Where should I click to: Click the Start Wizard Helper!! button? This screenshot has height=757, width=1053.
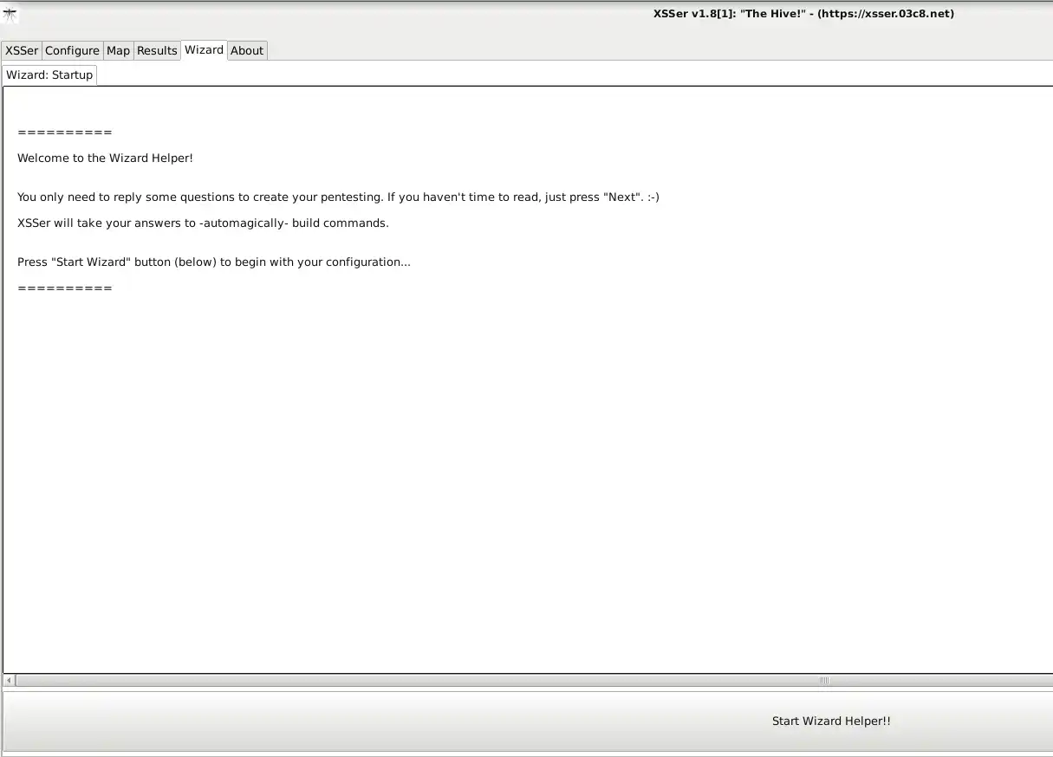(528, 721)
